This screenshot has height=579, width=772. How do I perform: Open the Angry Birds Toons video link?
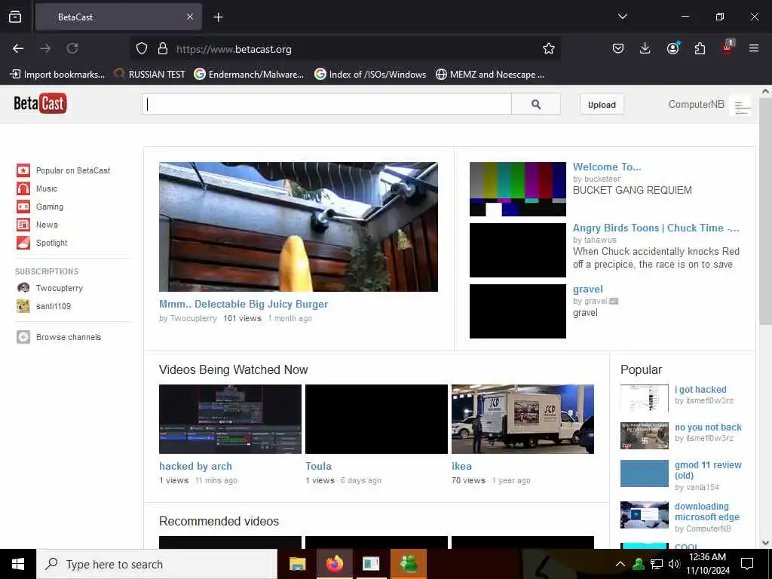tap(656, 228)
